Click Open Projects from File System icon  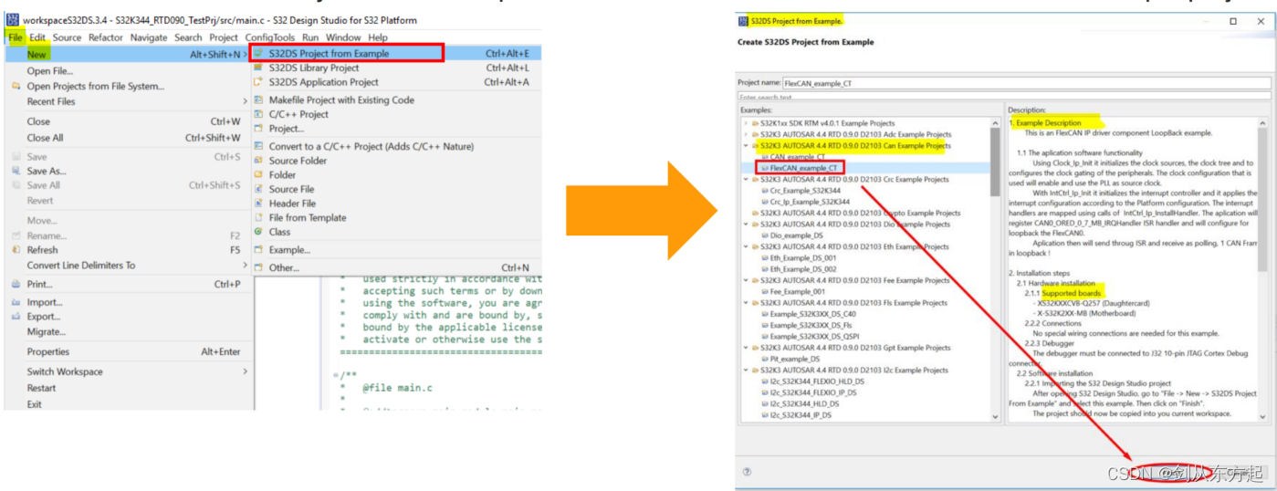point(16,87)
